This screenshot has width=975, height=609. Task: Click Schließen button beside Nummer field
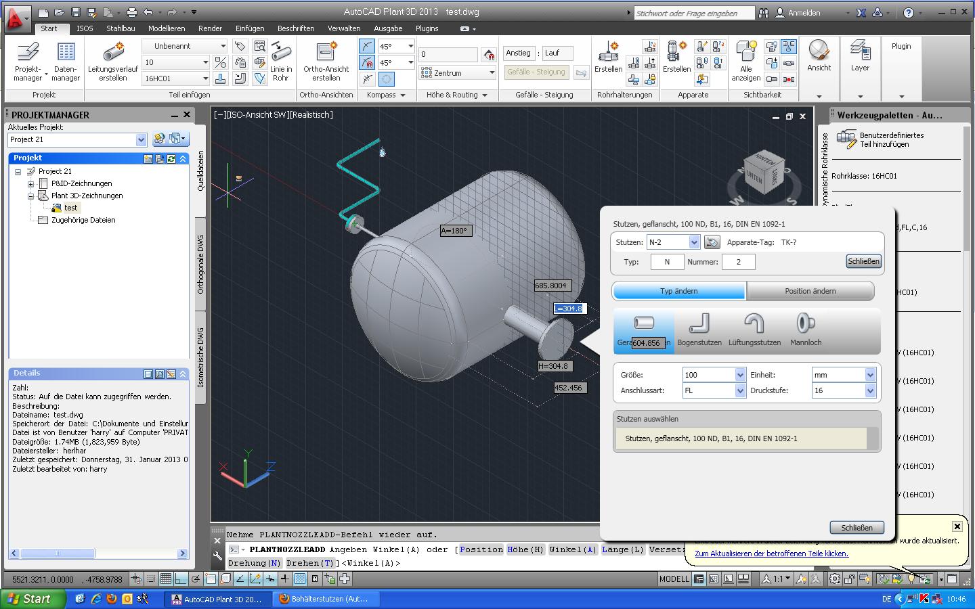(x=863, y=261)
